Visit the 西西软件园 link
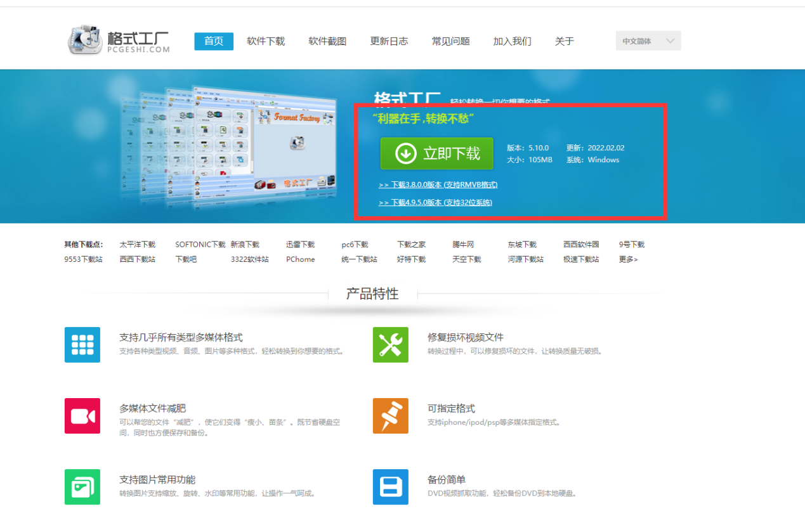805x516 pixels. coord(581,245)
